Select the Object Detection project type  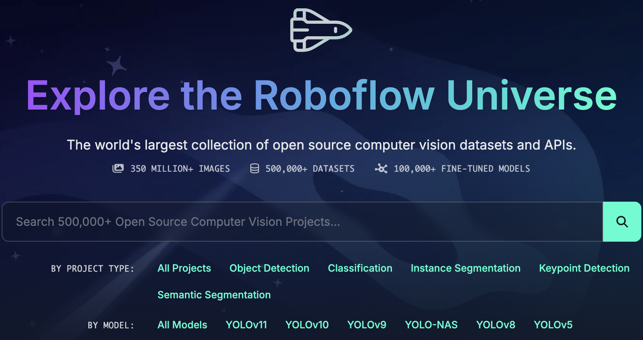click(x=269, y=268)
